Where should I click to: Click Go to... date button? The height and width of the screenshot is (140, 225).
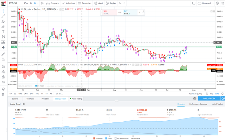coord(59,94)
